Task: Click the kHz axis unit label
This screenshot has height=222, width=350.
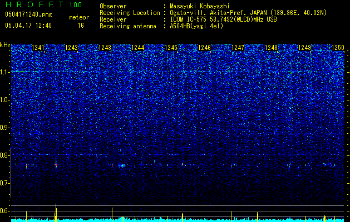Action: [x=5, y=45]
